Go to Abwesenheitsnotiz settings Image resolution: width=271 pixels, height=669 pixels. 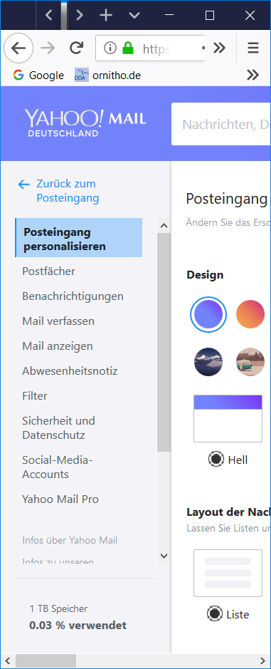(x=70, y=370)
